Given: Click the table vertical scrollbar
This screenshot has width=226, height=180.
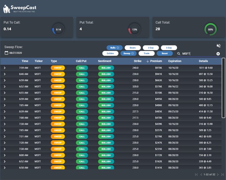Looking at the screenshot, I should (x=223, y=88).
